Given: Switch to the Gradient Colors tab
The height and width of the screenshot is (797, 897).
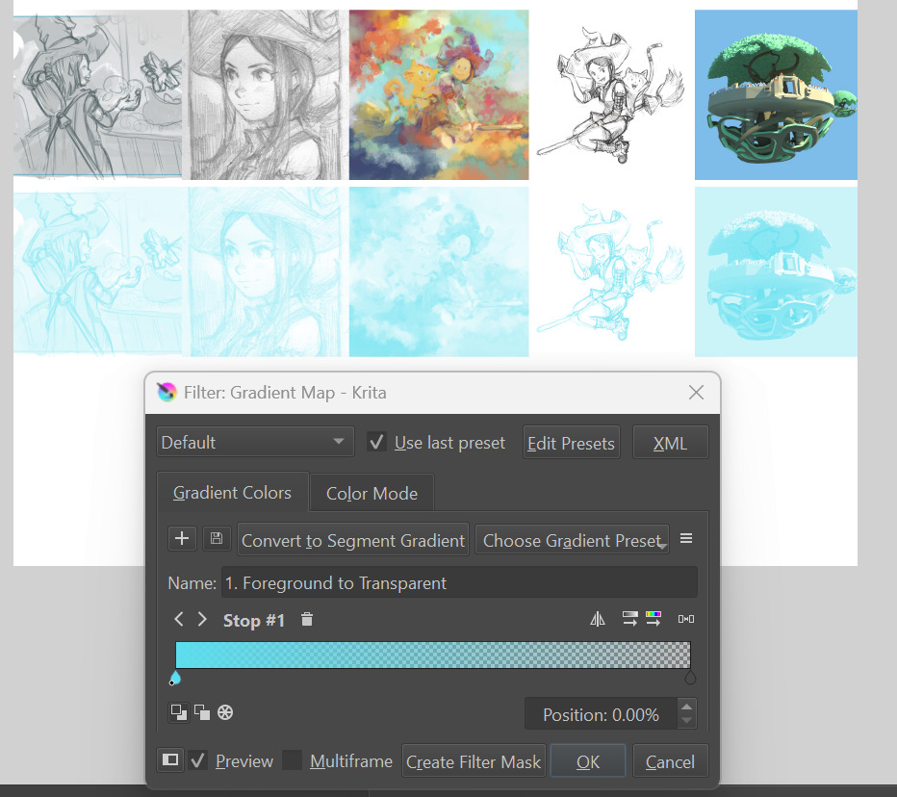Looking at the screenshot, I should tap(232, 493).
